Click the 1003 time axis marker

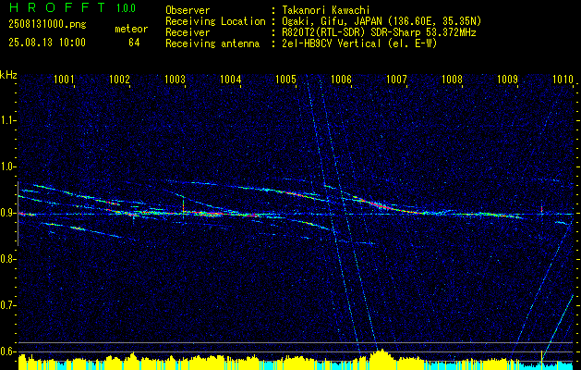175,79
